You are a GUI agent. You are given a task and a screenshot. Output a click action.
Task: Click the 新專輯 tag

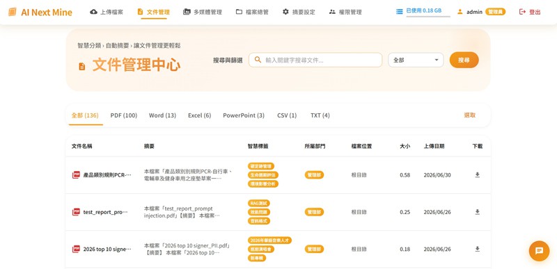(x=257, y=258)
